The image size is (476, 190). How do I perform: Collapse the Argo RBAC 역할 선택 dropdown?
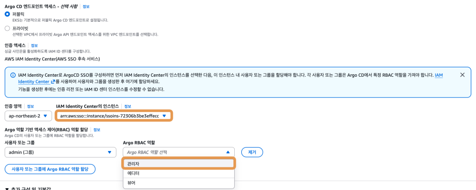coord(227,152)
